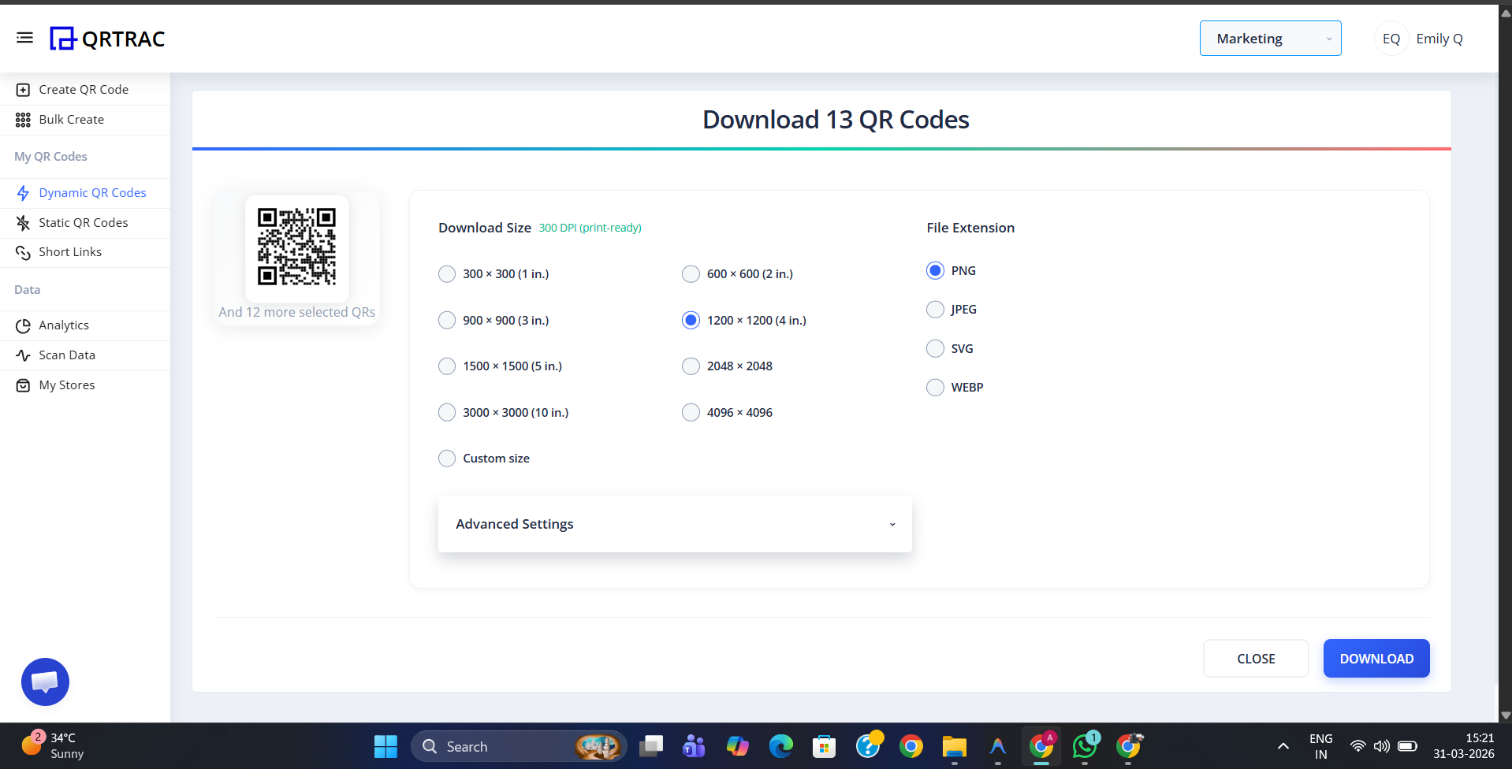Click the DOWNLOAD button
1512x769 pixels.
click(1376, 658)
